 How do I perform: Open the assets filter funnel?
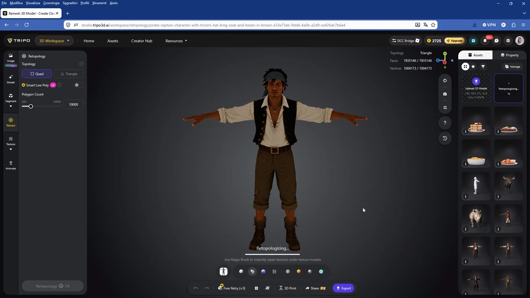[x=483, y=67]
